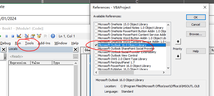Click the Type column header
214x96 pixels.
pyautogui.click(x=63, y=63)
